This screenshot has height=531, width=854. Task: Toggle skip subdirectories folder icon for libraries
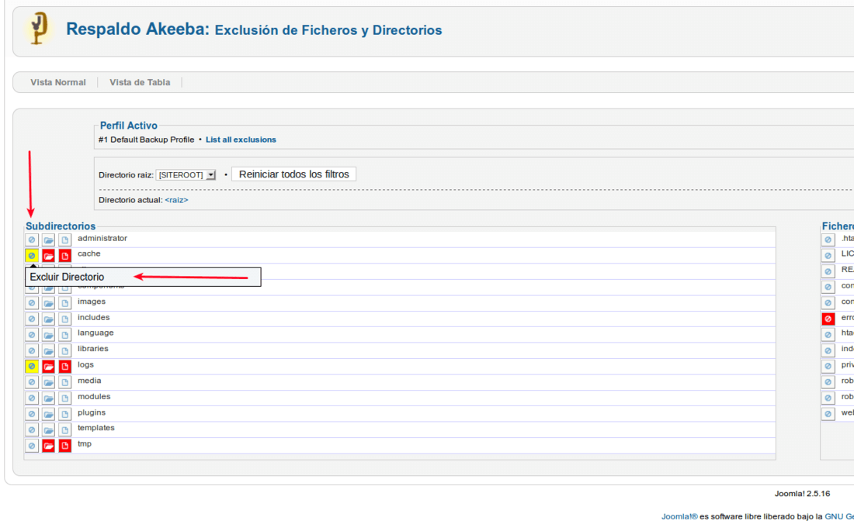coord(48,350)
